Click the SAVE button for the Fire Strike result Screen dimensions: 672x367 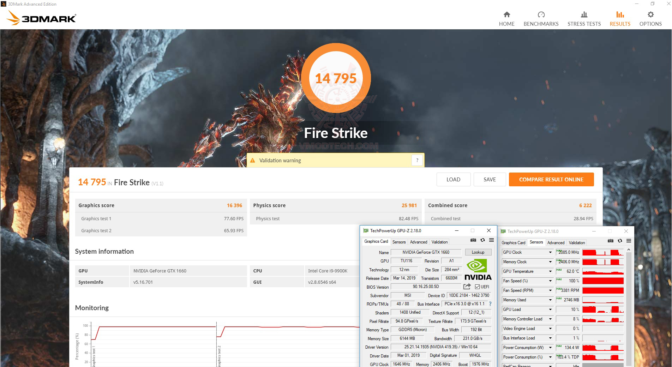point(490,179)
